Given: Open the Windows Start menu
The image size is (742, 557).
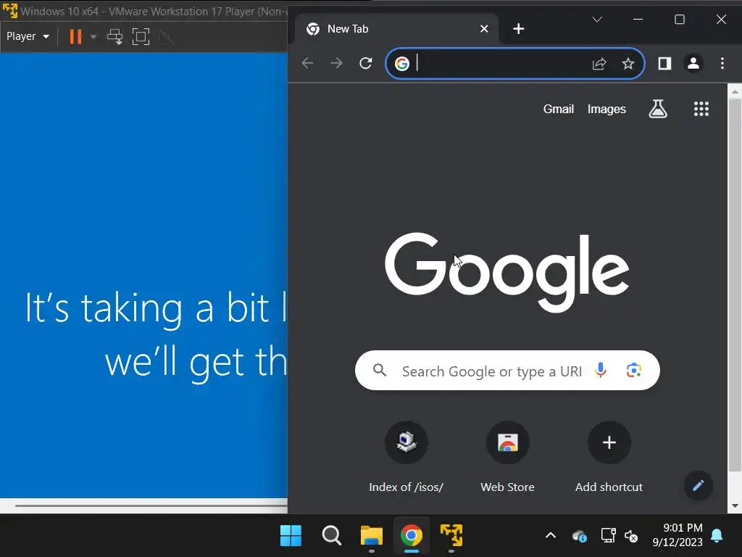Looking at the screenshot, I should (291, 536).
